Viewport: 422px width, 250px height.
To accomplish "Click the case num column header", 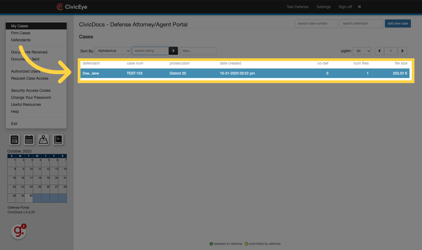I will pos(135,63).
